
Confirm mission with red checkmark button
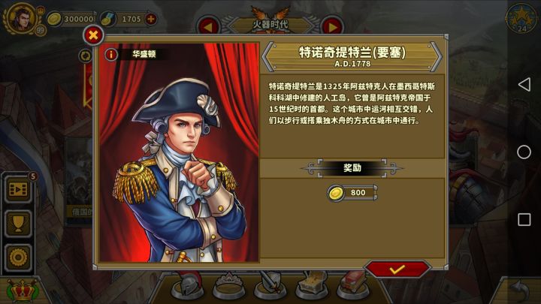[397, 269]
